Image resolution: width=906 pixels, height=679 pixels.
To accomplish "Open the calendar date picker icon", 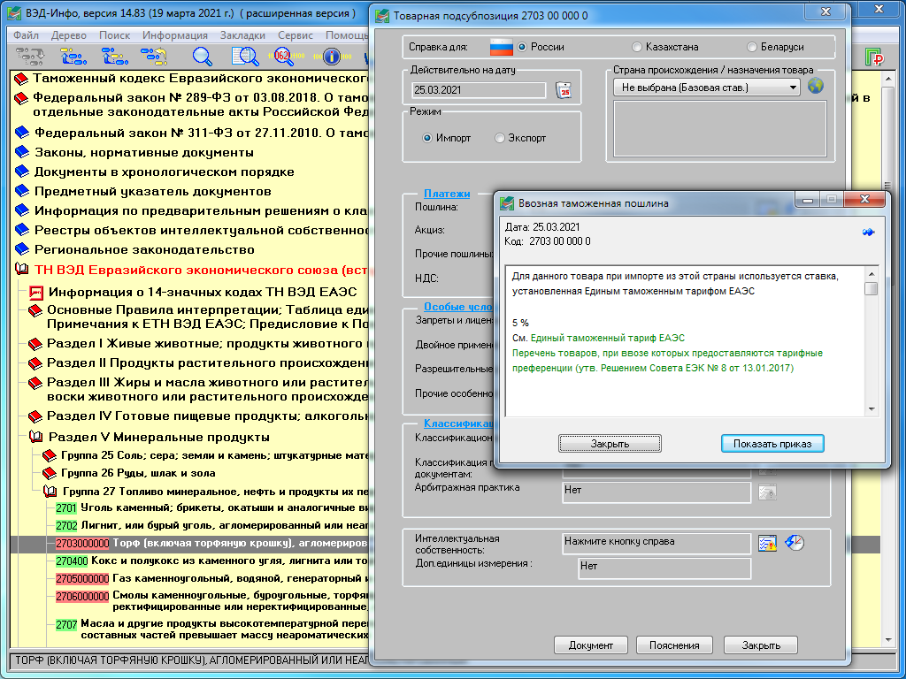I will [564, 89].
